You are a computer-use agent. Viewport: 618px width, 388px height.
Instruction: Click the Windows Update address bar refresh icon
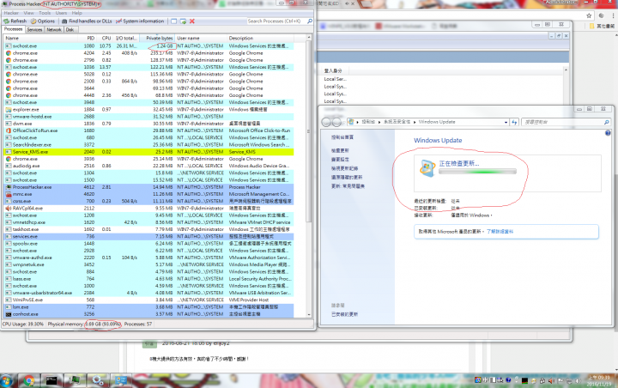point(514,122)
